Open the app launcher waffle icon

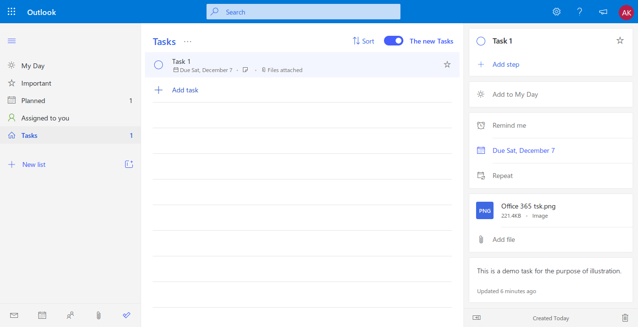point(12,12)
